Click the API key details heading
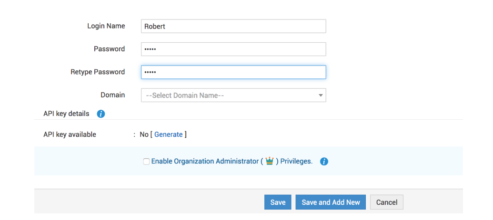Screen dimensions: 493x220 (66, 114)
